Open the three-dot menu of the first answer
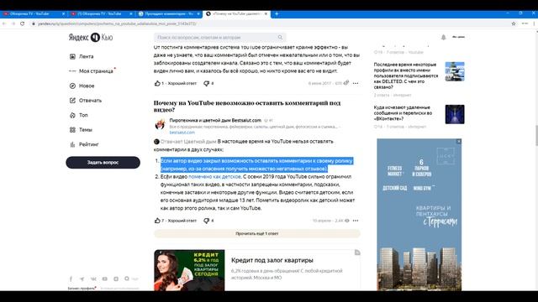 pyautogui.click(x=356, y=83)
